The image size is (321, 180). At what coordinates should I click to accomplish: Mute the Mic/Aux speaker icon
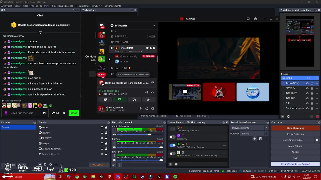click(114, 147)
